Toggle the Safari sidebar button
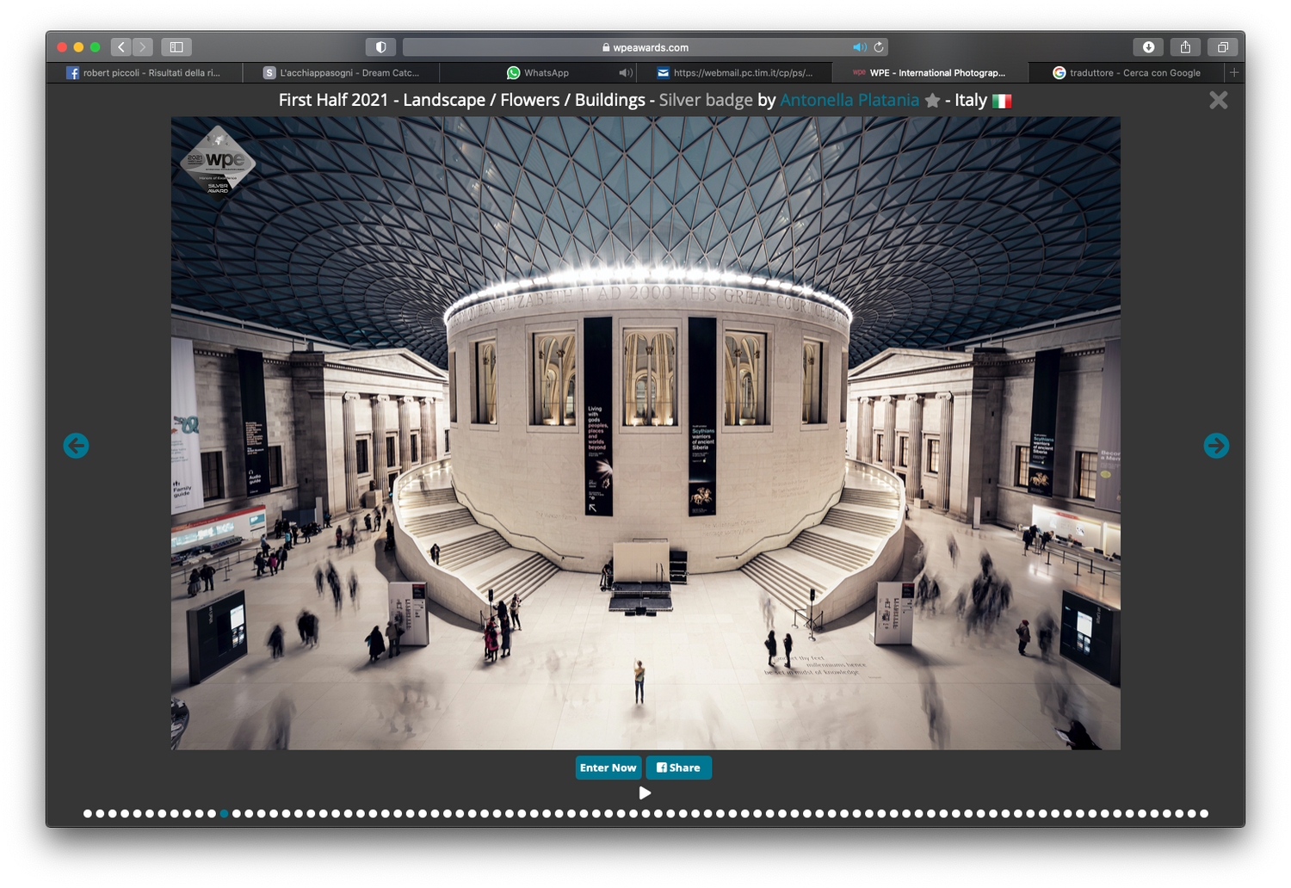Viewport: 1291px width, 888px height. coord(176,47)
